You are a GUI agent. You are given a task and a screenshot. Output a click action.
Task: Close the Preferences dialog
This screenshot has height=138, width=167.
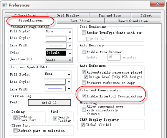(x=157, y=4)
